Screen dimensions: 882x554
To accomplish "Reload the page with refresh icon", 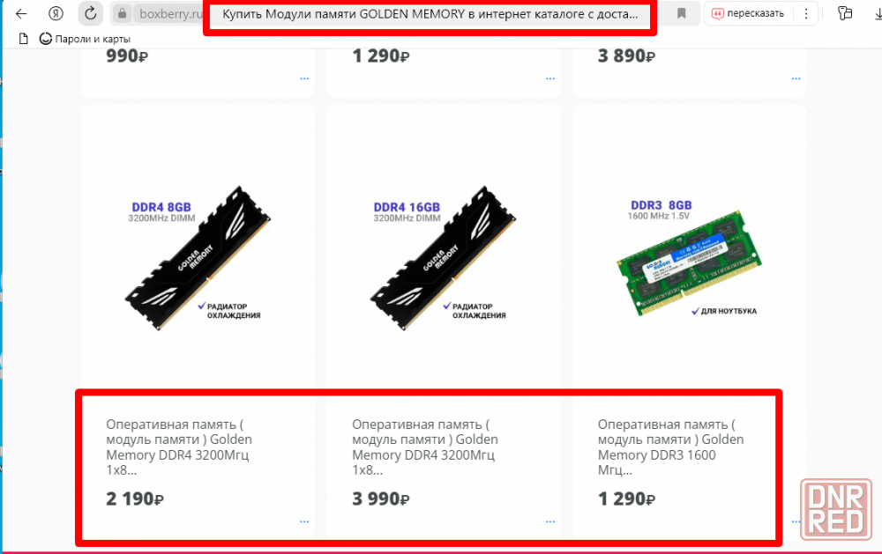I will coord(91,13).
